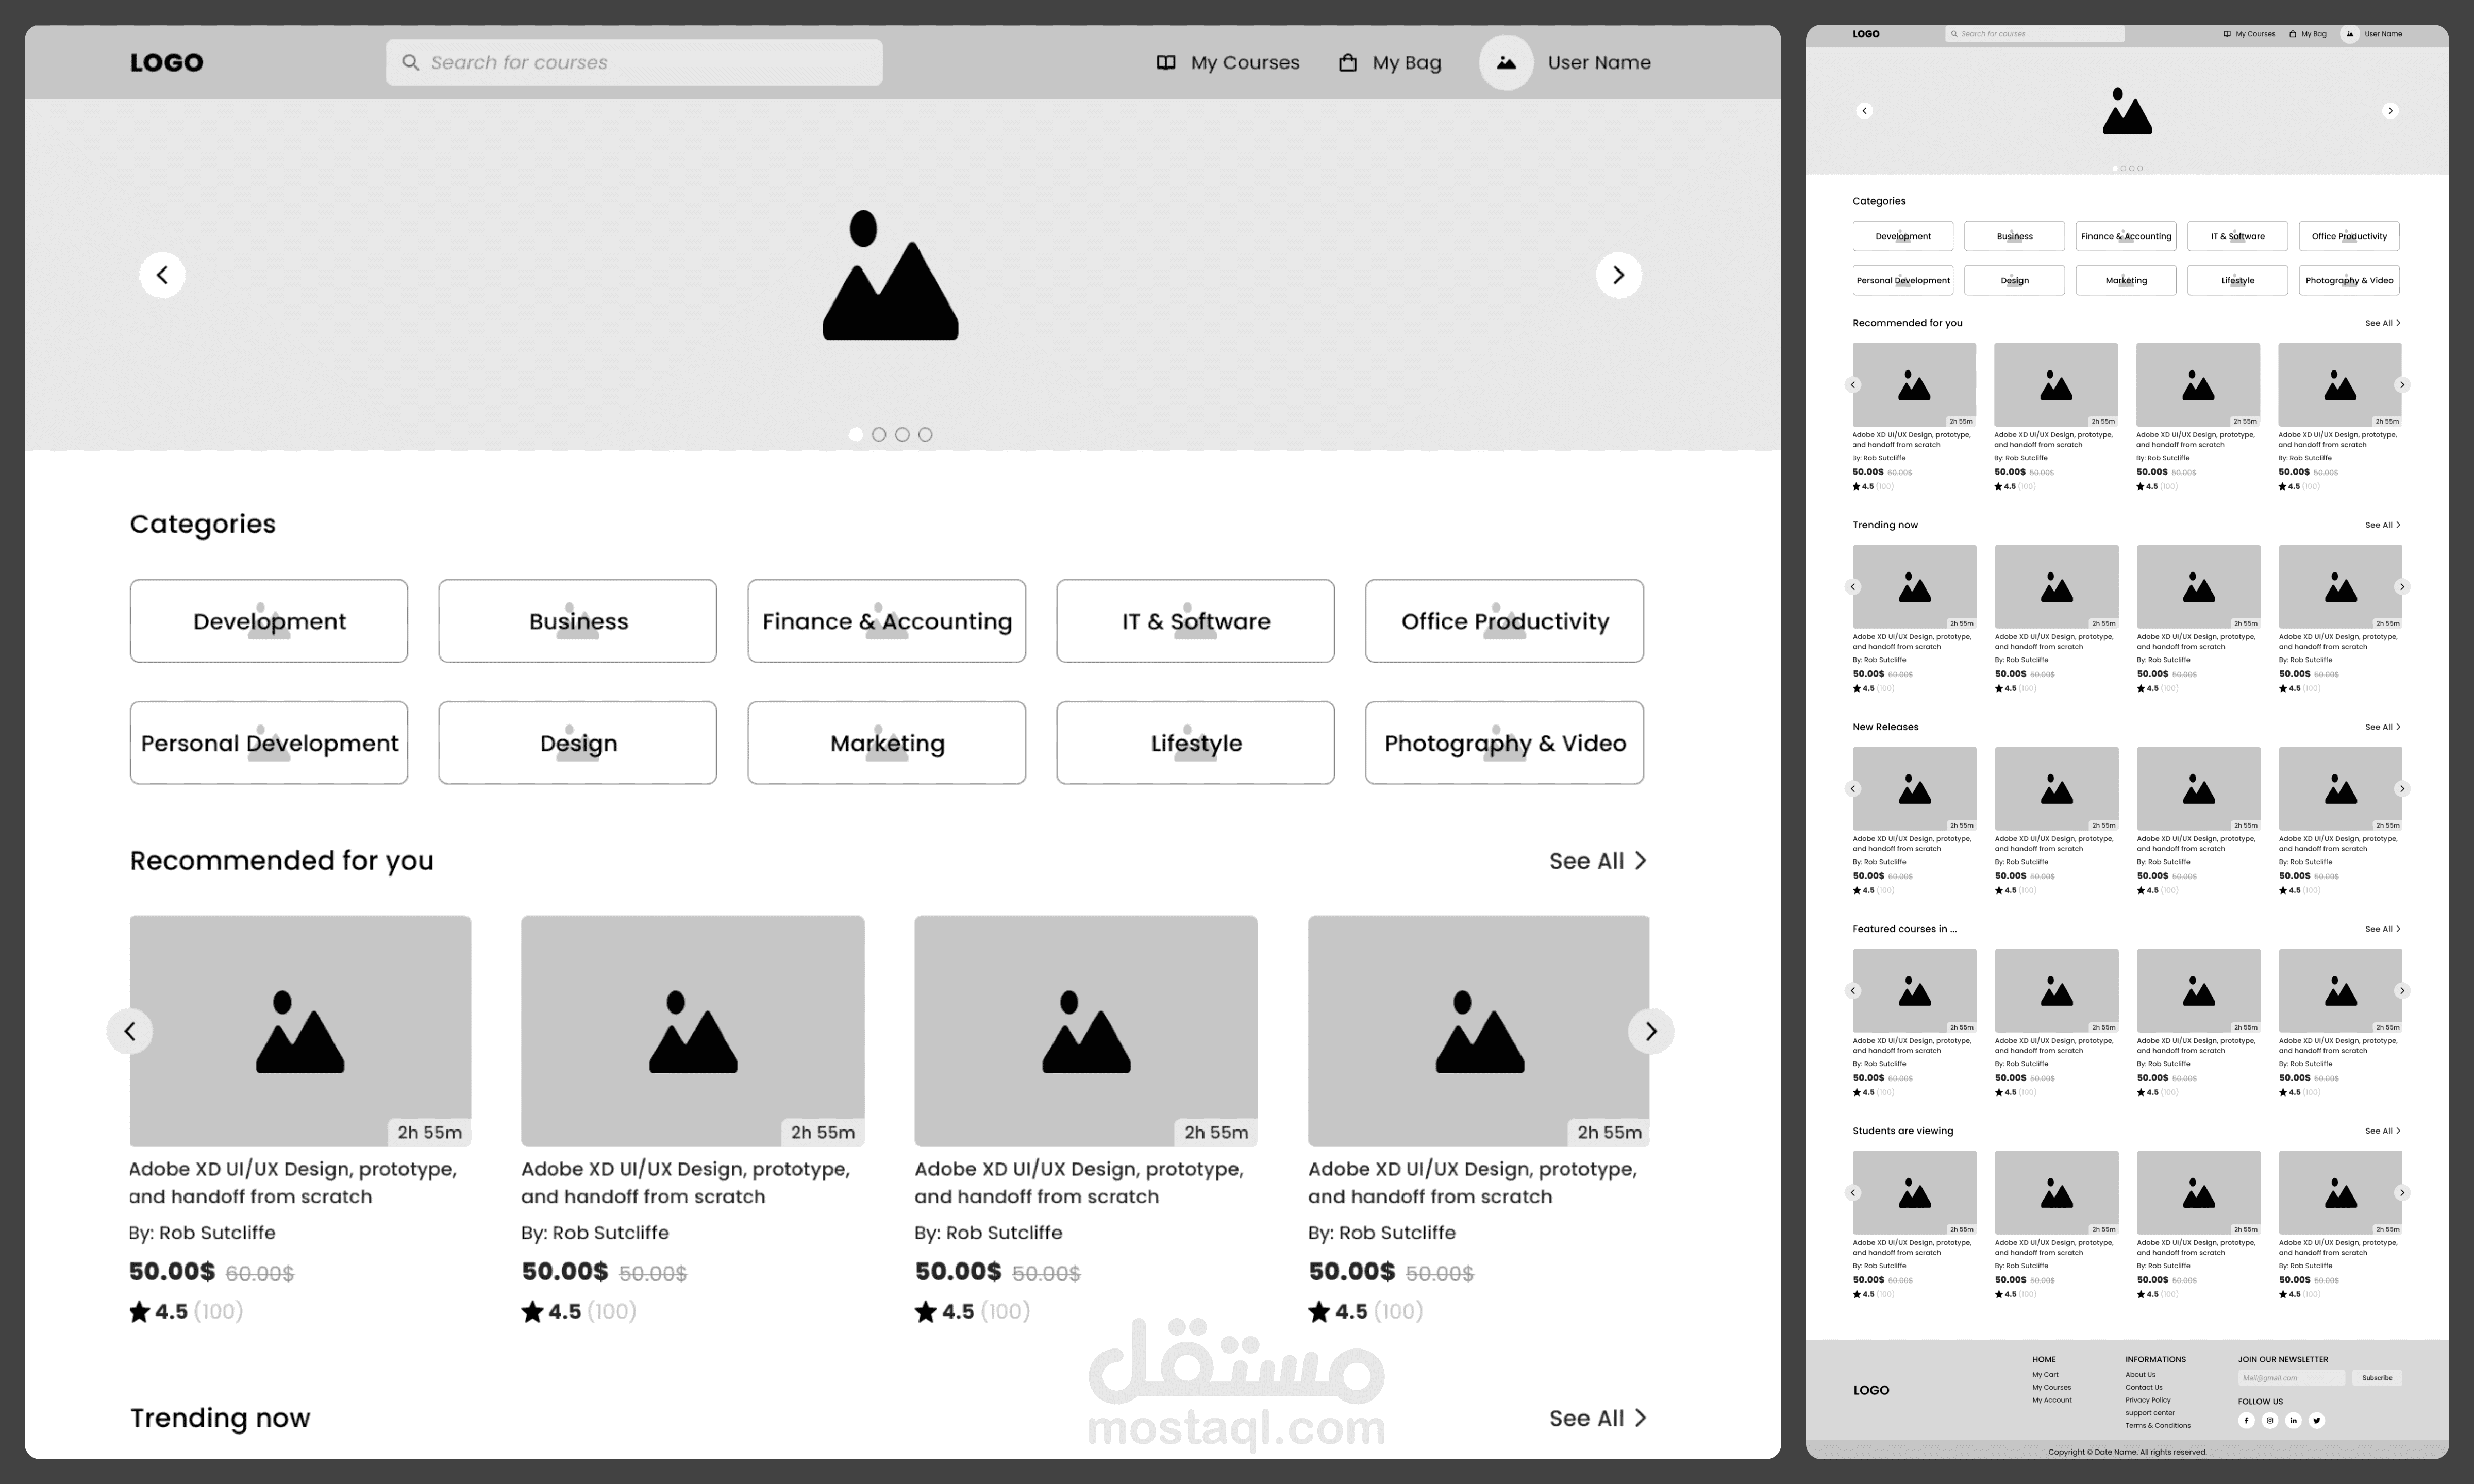Select the second dot of large hero carousel
Screen dimensions: 2474x1484
pyautogui.click(x=879, y=434)
